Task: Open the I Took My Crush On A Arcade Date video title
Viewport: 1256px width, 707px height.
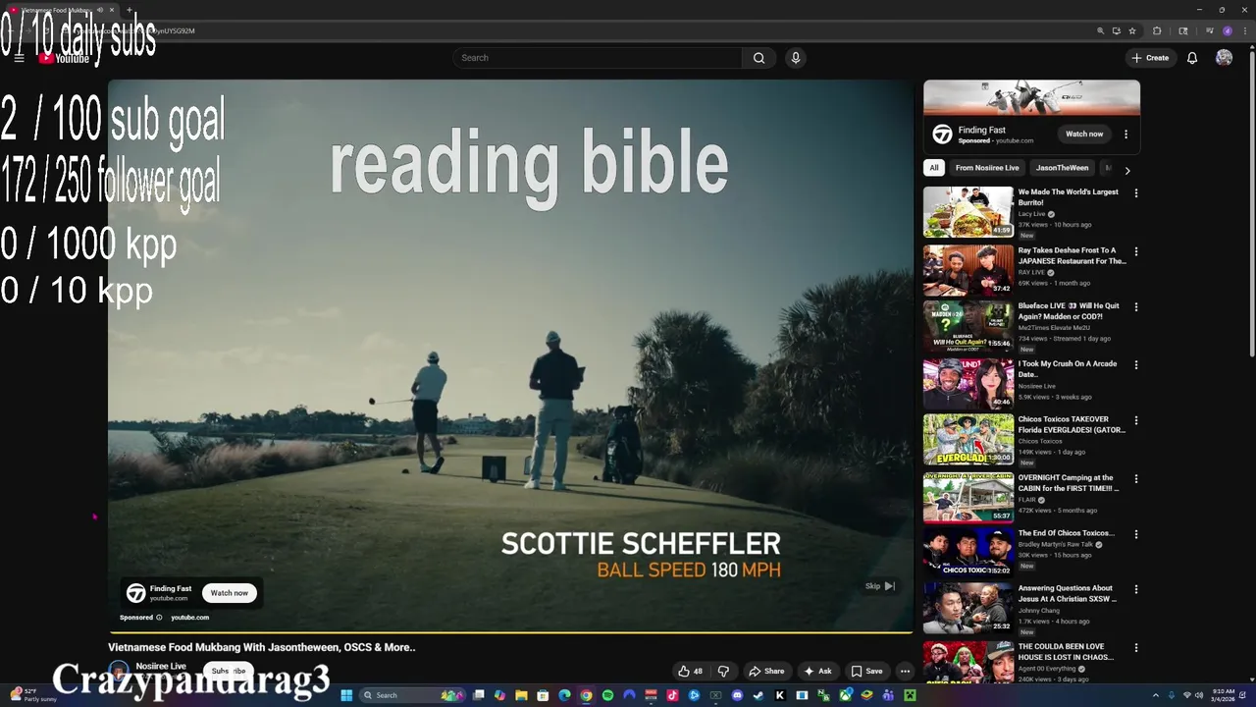Action: tap(1067, 368)
